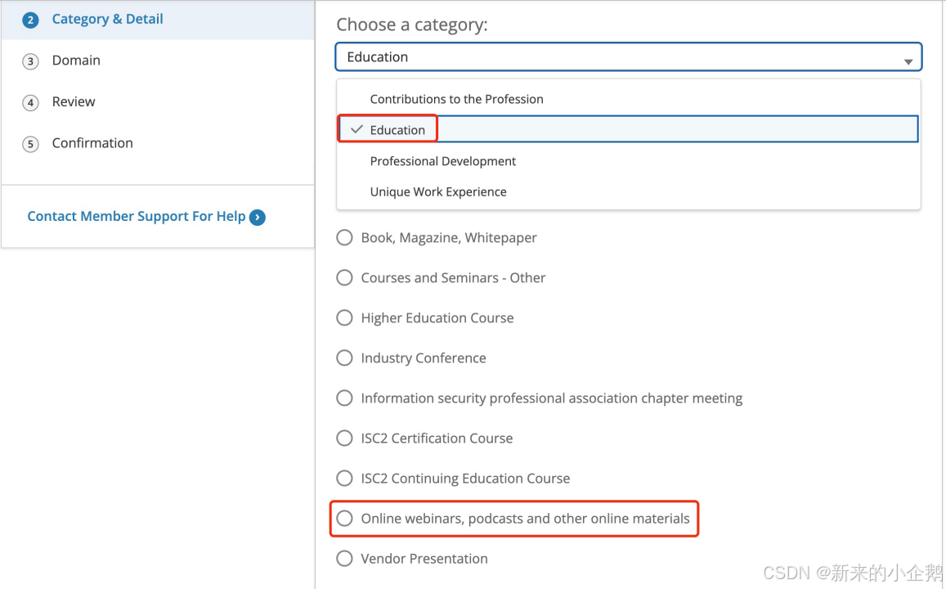
Task: Select Book, Magazine, Whitepaper radio button
Action: coord(345,238)
